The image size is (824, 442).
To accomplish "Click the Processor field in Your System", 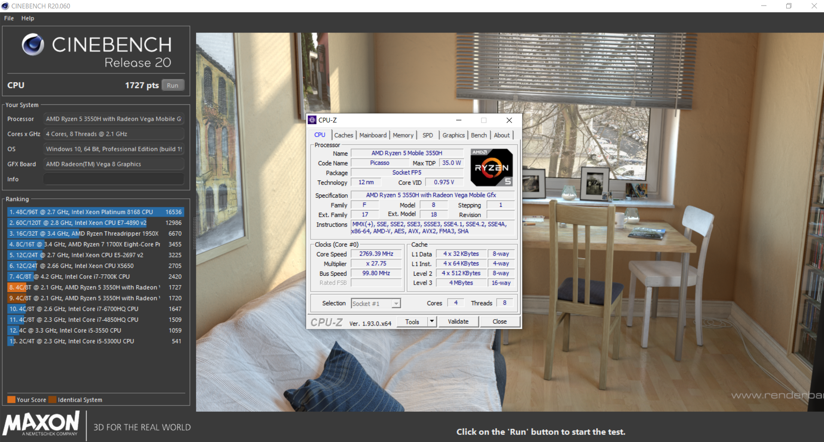I will coord(114,119).
